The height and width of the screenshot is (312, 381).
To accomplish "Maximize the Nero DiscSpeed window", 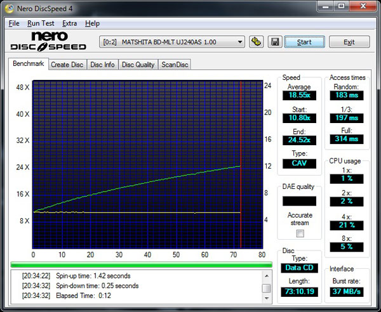I will click(x=342, y=8).
